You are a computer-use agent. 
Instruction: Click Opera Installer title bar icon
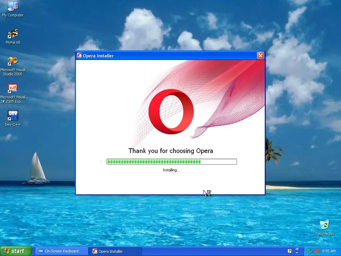click(79, 56)
